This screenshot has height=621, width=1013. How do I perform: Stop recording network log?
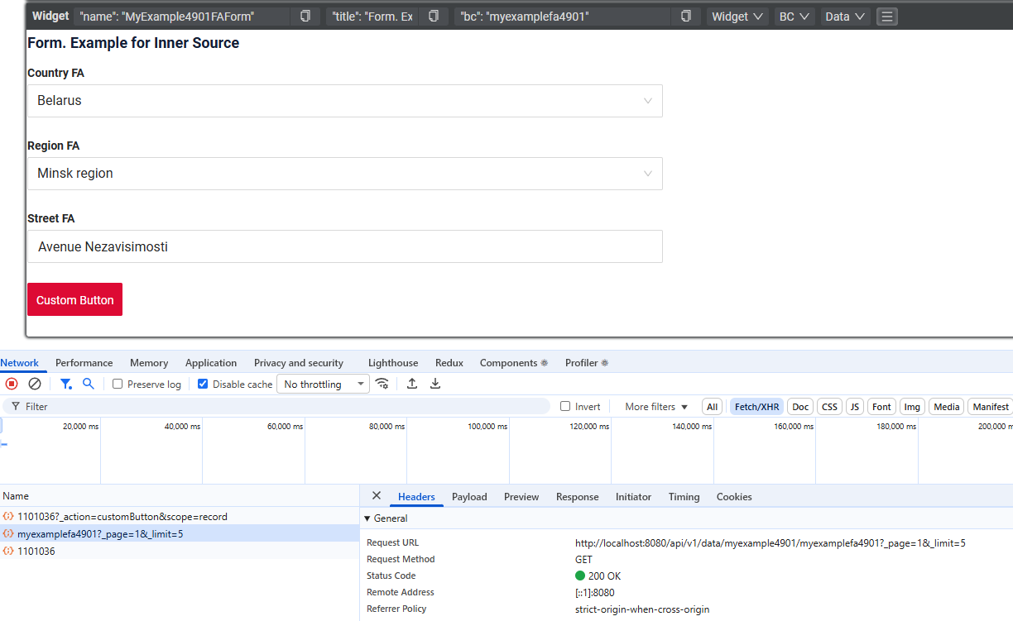coord(12,384)
